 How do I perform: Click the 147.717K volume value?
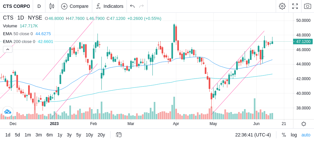pos(29,26)
